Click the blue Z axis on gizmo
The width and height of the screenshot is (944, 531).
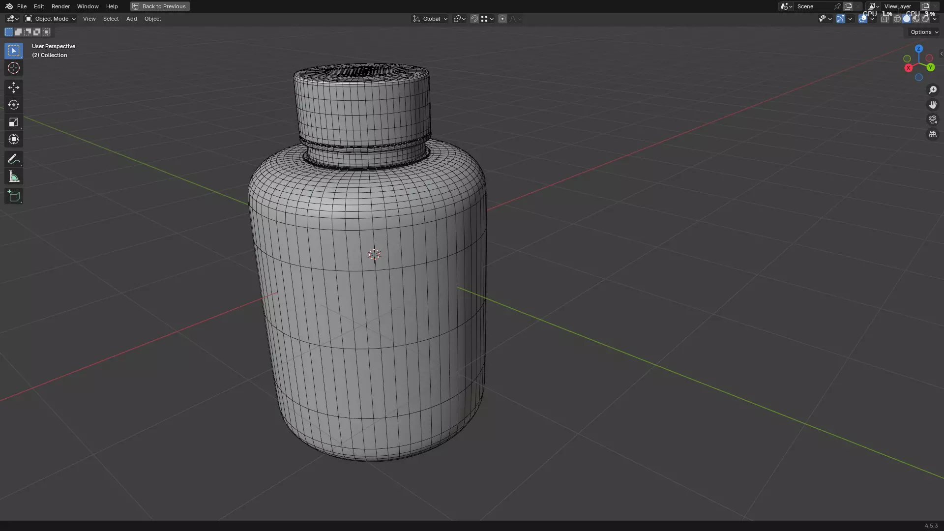[918, 49]
